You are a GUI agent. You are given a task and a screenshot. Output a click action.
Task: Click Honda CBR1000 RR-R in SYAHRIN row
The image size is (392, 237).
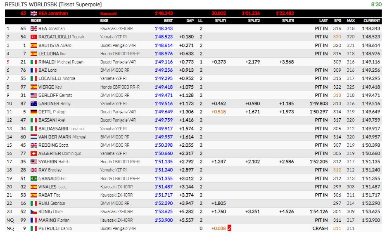(120, 162)
